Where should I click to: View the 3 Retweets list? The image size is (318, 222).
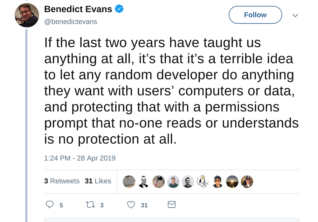pyautogui.click(x=62, y=181)
